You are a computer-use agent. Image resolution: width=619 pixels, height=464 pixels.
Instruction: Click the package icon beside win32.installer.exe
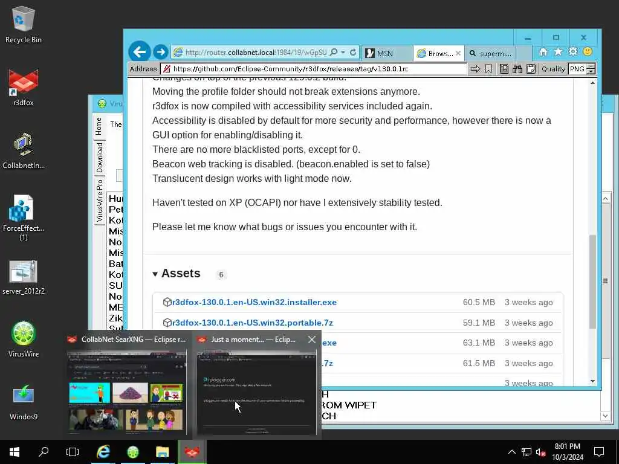[167, 302]
